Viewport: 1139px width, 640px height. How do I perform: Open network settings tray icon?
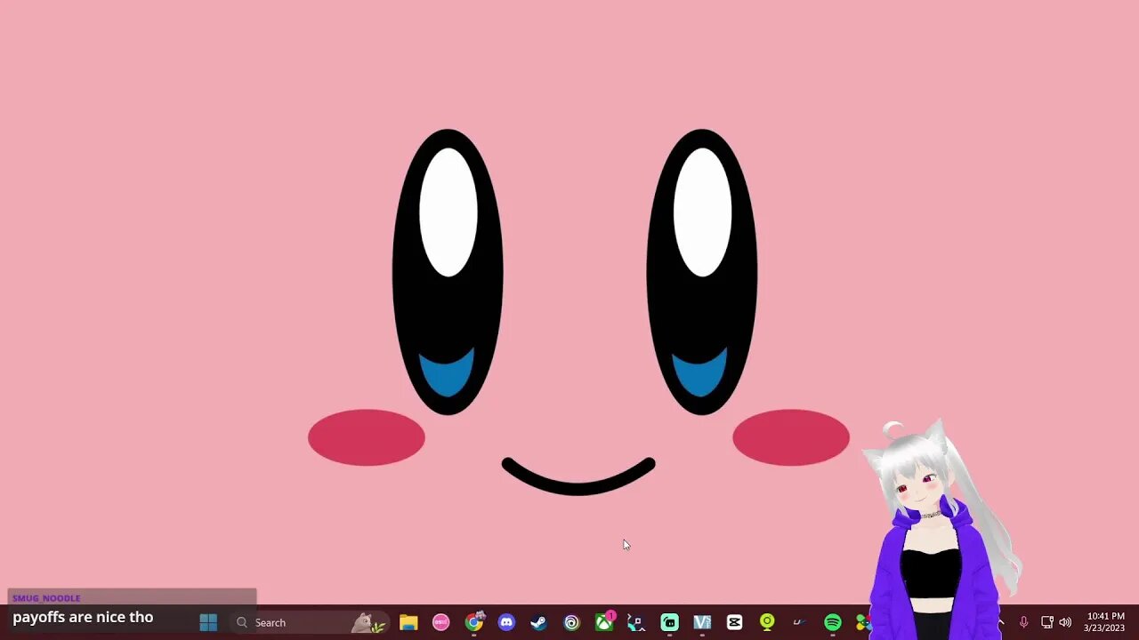click(1046, 623)
